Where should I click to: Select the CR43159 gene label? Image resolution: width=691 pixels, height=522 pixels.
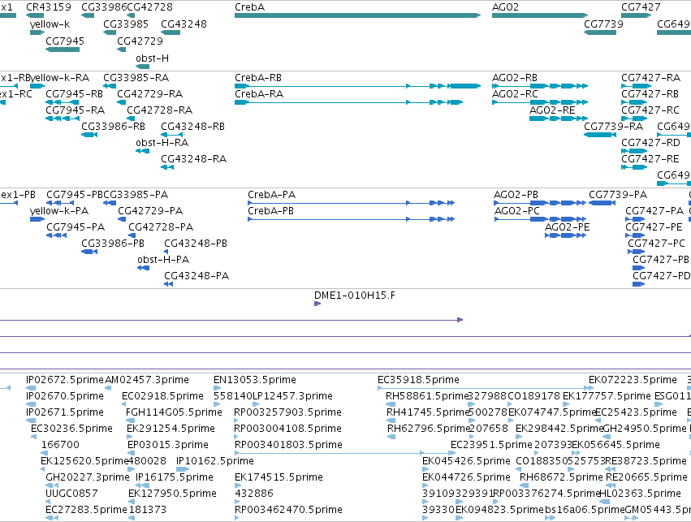[x=48, y=7]
